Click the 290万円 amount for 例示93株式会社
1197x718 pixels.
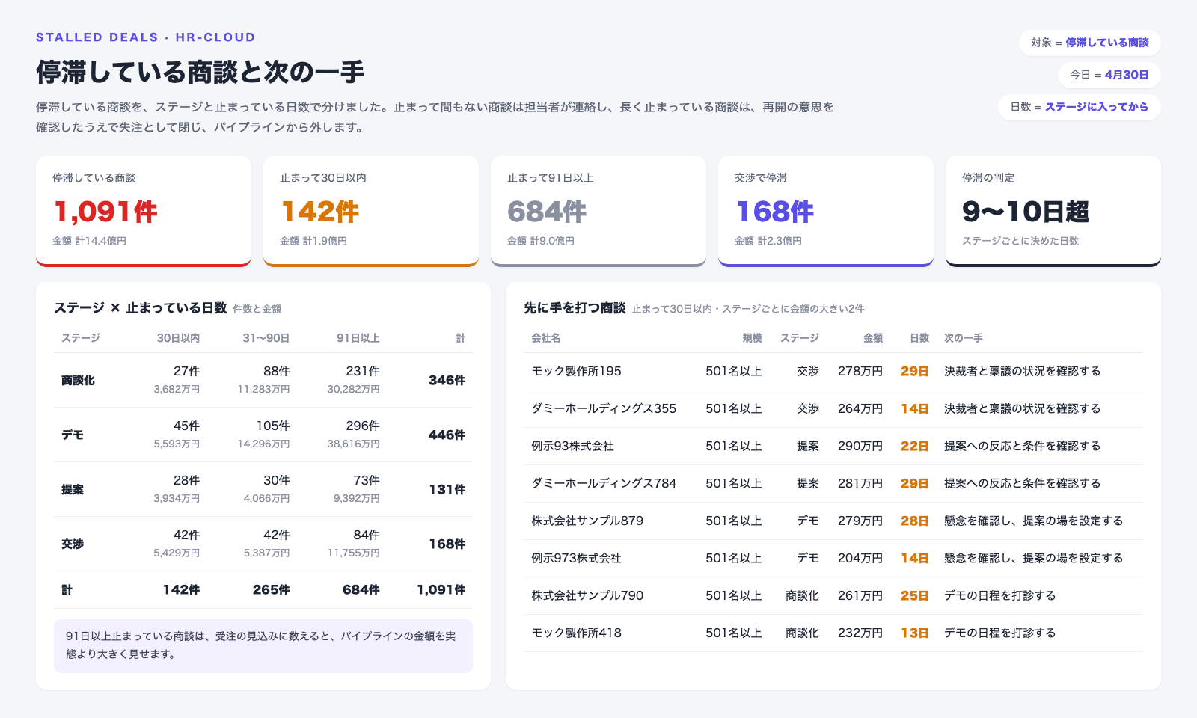pyautogui.click(x=860, y=446)
